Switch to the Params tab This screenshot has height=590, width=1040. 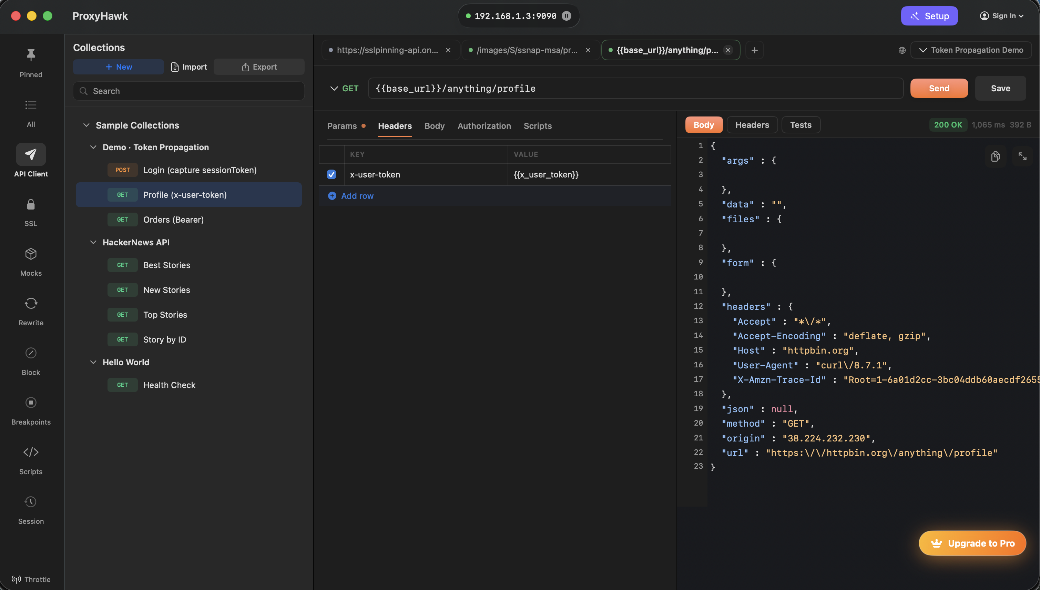coord(342,126)
